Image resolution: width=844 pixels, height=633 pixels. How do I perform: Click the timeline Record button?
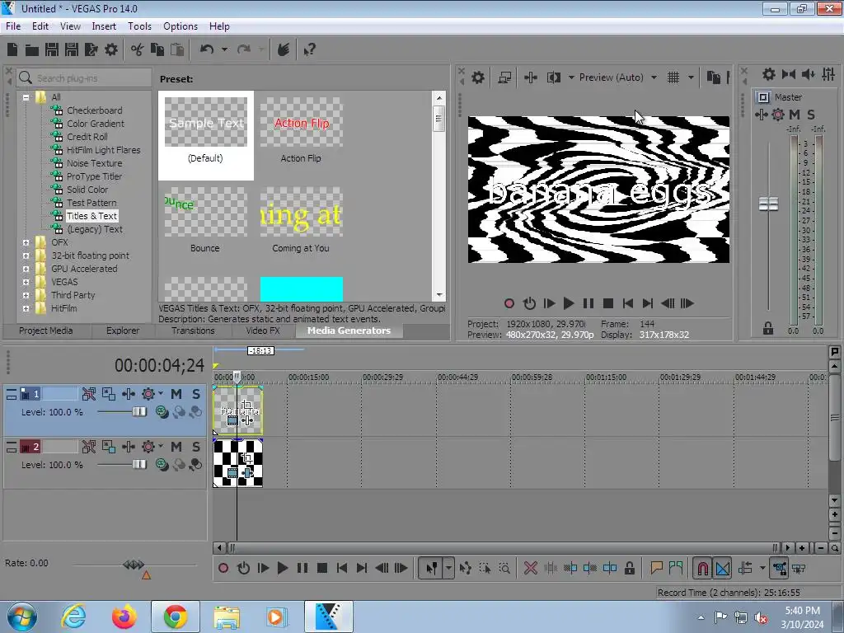tap(223, 568)
